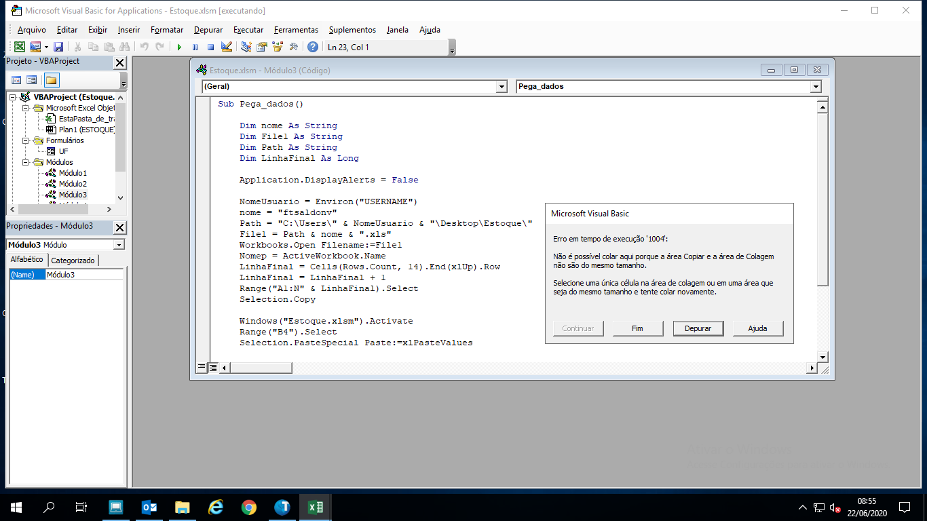927x521 pixels.
Task: Collapse the Microsoft Excel Objetos folder
Action: tap(26, 108)
